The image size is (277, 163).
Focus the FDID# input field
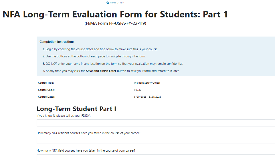(156, 123)
